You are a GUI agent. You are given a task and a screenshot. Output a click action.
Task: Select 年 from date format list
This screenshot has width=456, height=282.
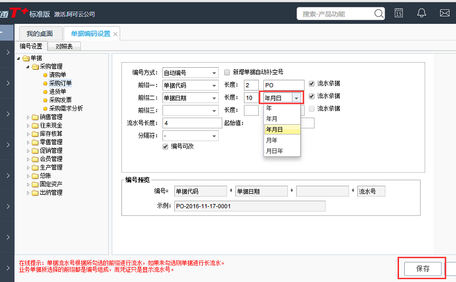pos(282,108)
